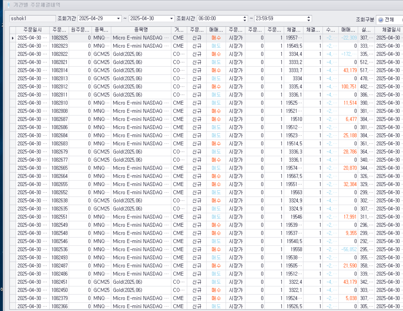Viewport: 403px width, 311px height.
Task: Select order number 1082823 cell
Action: pos(59,46)
